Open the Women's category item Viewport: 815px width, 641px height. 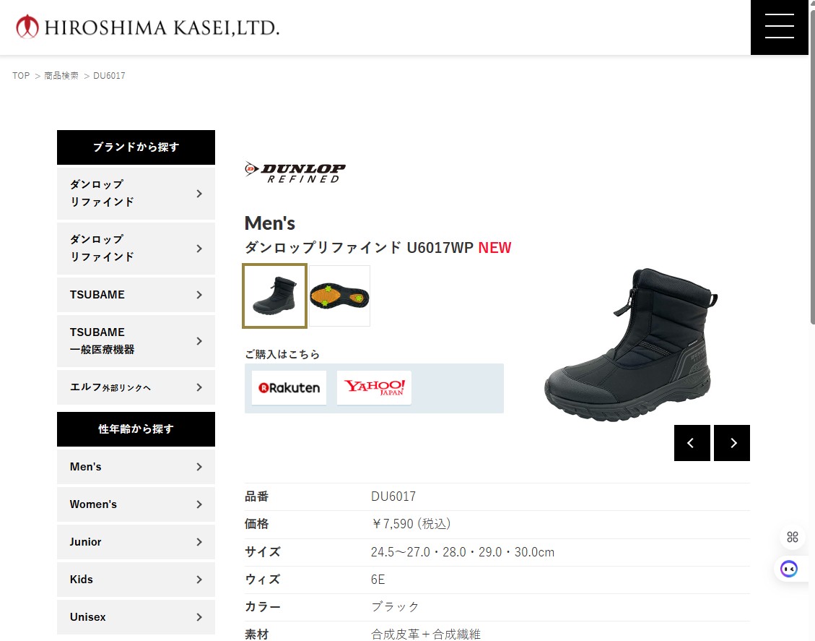pos(136,504)
